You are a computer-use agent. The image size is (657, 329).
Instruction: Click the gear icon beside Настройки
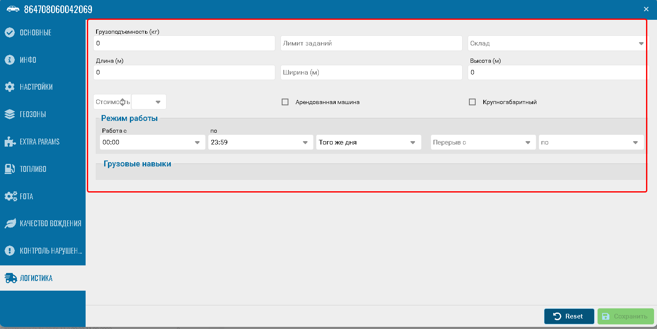10,87
